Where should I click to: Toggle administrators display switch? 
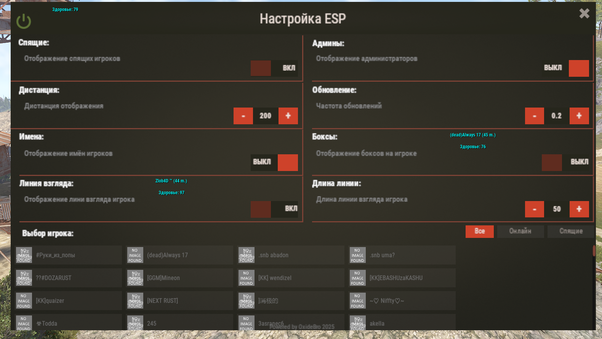pos(566,68)
